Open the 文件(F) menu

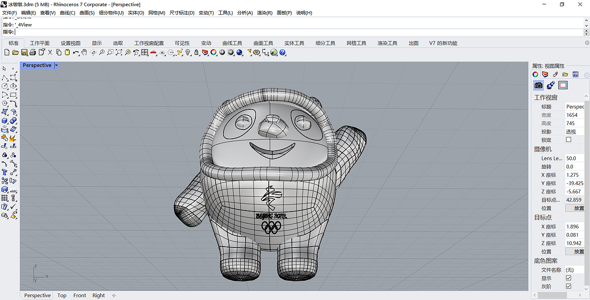point(10,13)
